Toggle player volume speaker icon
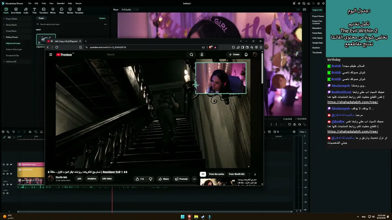The image size is (392, 220). point(300,124)
